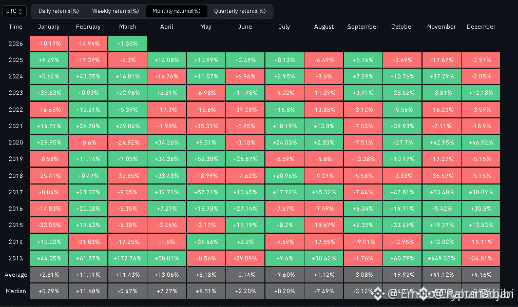Click the Median row label
Viewport: 518px width, 307px height.
pyautogui.click(x=16, y=291)
